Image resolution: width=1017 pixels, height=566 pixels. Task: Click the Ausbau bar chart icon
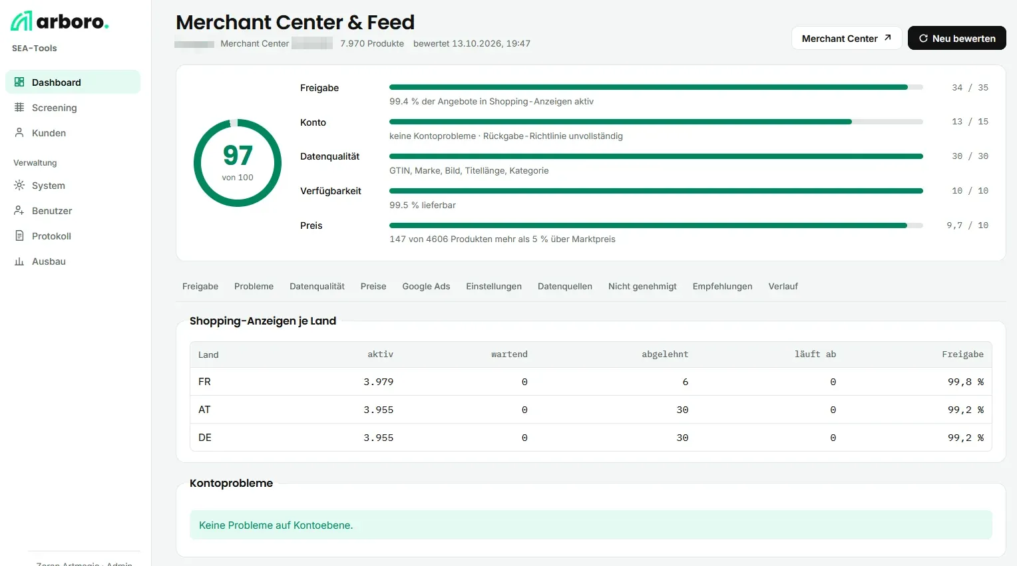click(x=19, y=261)
